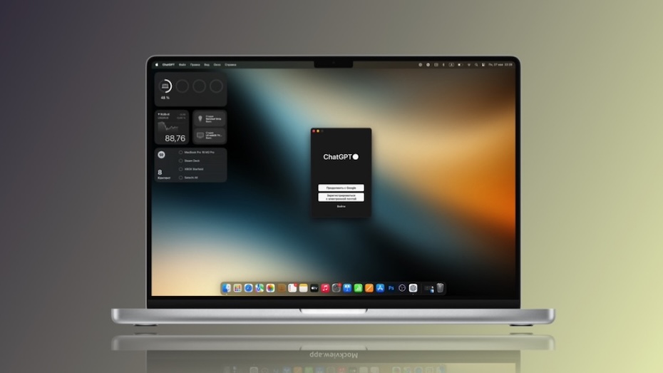This screenshot has height=373, width=663.
Task: Launch Apple TV from the Dock
Action: (314, 288)
